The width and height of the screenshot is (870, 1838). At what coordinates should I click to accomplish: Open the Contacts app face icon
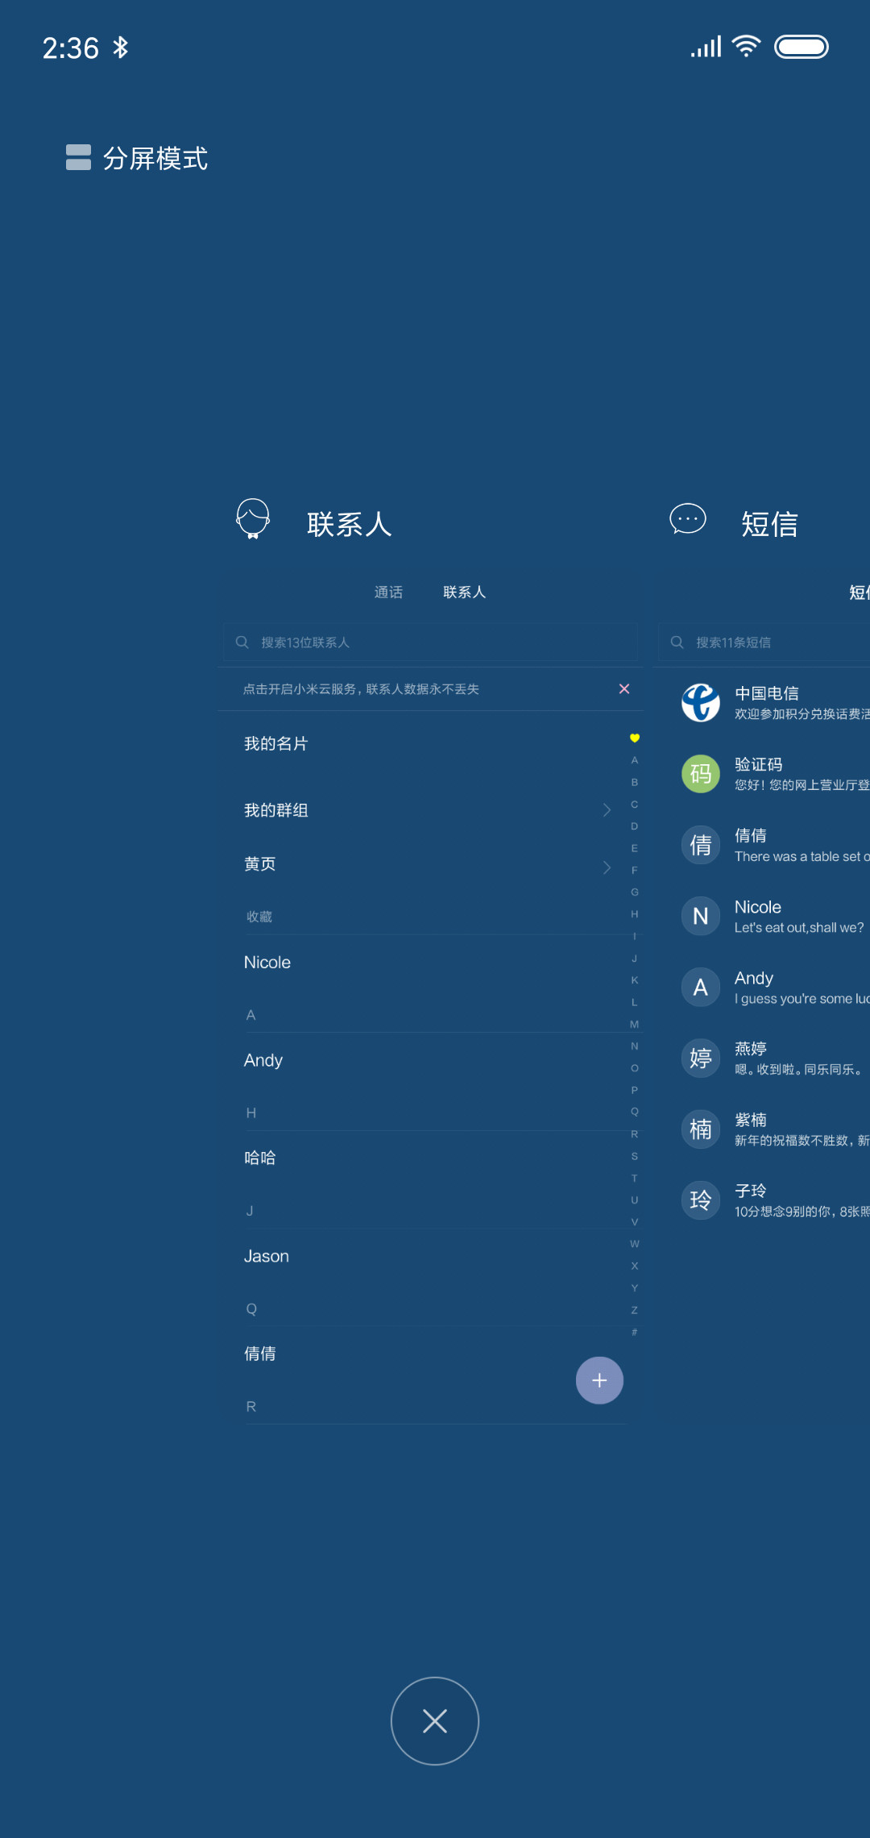tap(253, 519)
